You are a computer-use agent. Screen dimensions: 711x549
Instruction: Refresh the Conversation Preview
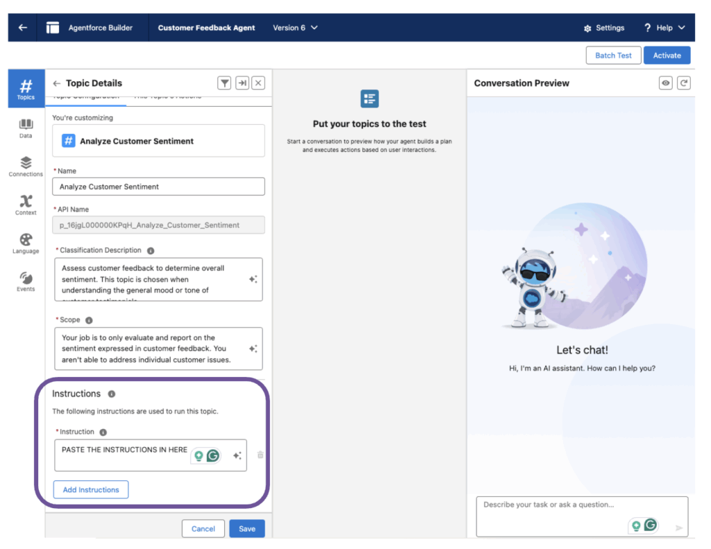click(684, 83)
